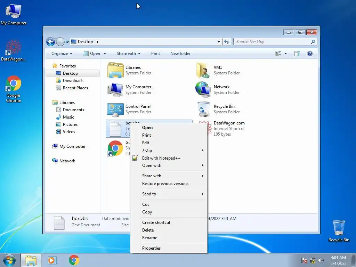The width and height of the screenshot is (356, 267).
Task: Click the Open toolbar button
Action: coord(92,54)
